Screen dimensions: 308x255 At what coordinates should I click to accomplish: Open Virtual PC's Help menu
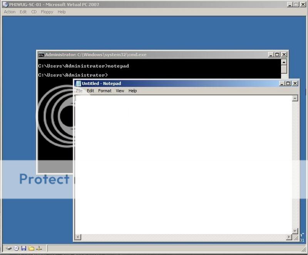[x=61, y=12]
